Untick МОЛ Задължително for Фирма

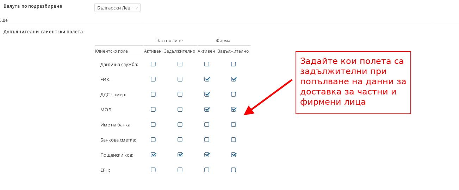[x=234, y=110]
